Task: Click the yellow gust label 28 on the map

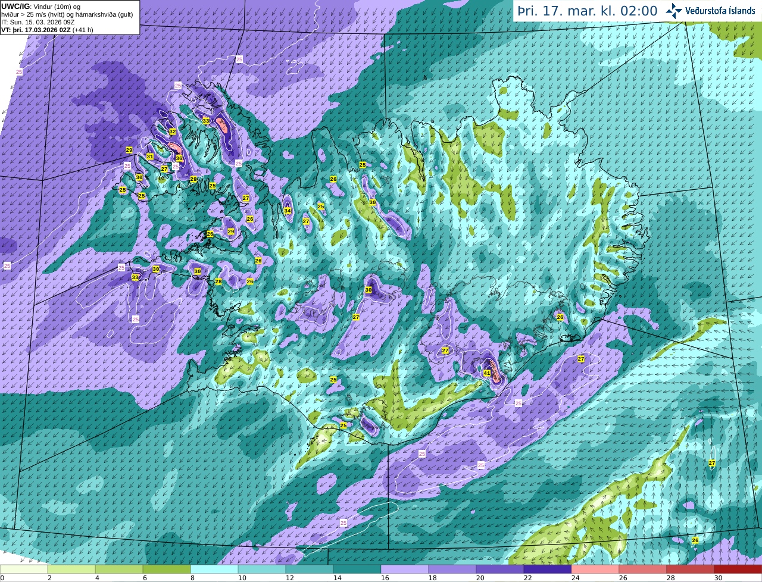Action: pos(218,281)
